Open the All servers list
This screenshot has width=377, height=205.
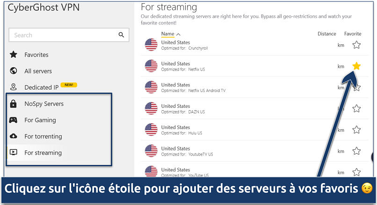click(x=38, y=71)
